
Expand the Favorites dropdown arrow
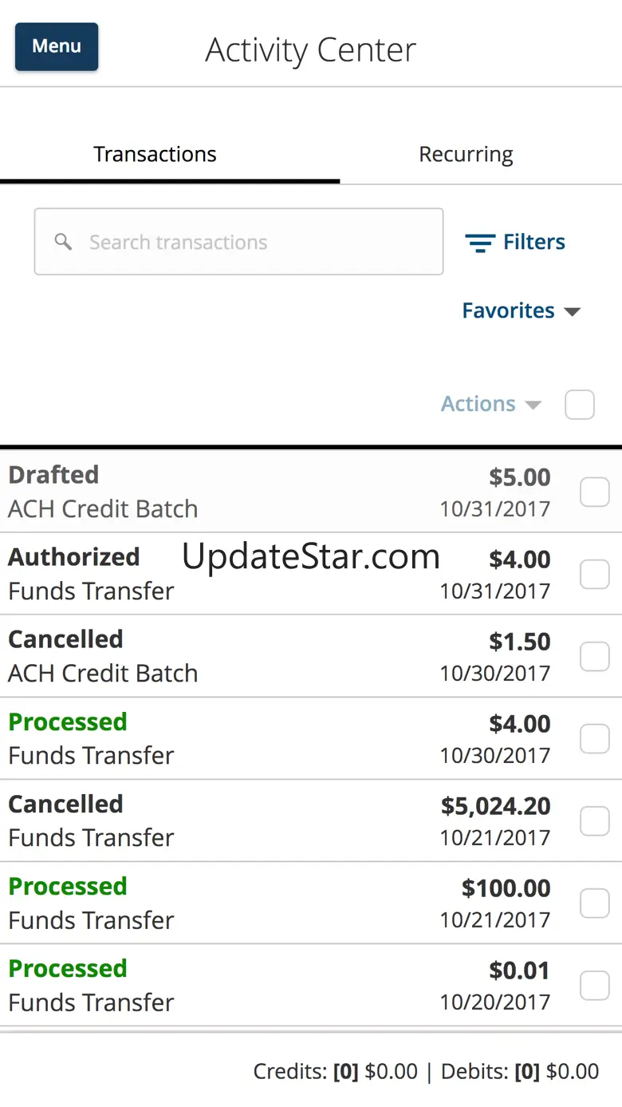point(572,311)
